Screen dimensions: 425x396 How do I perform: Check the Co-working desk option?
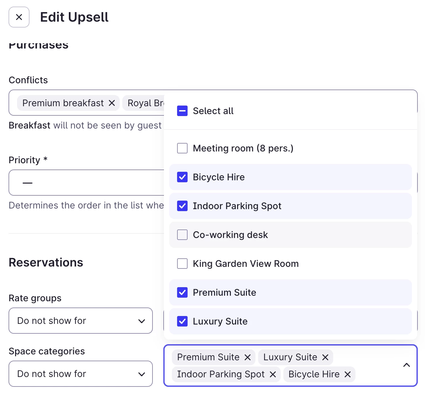182,235
